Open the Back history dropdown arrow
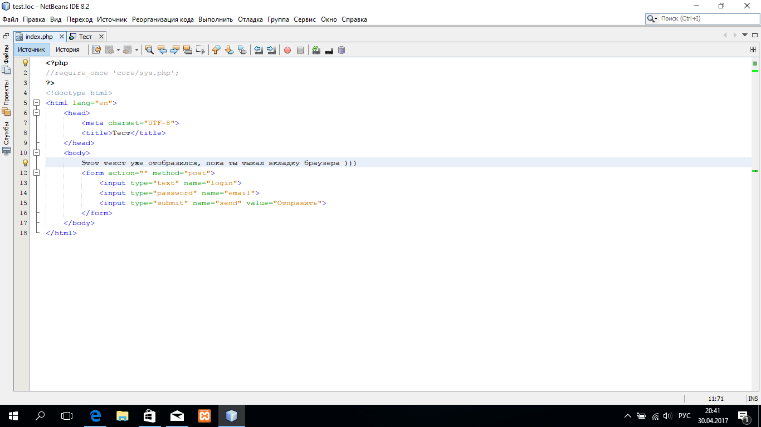This screenshot has width=761, height=427. point(118,50)
